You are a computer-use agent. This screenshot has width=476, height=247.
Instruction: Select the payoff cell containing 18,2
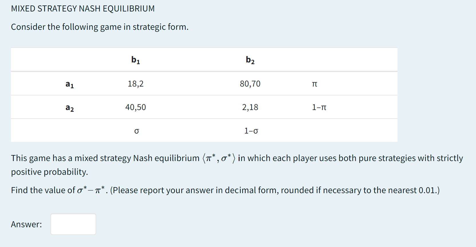tap(136, 83)
